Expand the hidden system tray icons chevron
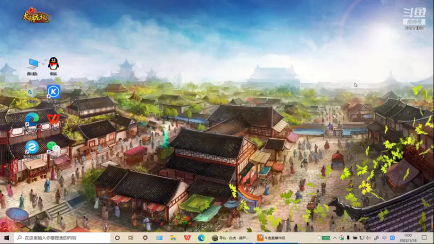 tap(335, 237)
